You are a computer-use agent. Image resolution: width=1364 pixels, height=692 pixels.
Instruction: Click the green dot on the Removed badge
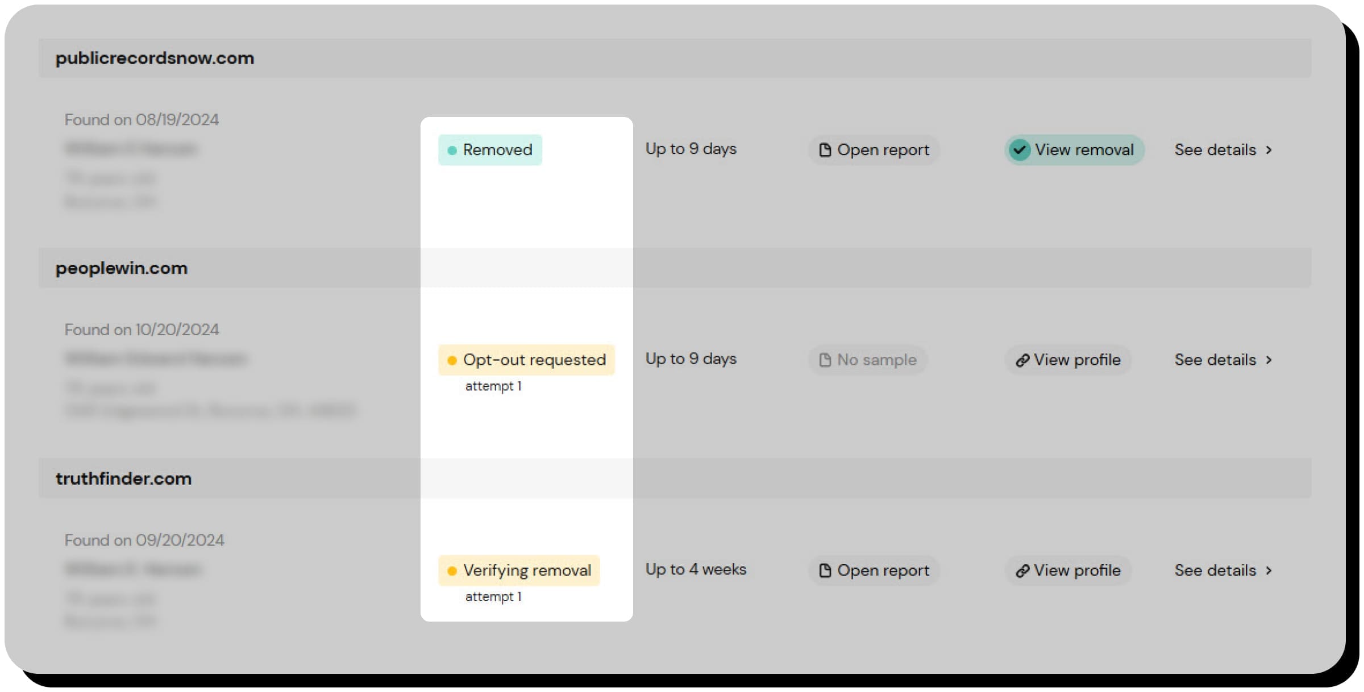point(452,150)
